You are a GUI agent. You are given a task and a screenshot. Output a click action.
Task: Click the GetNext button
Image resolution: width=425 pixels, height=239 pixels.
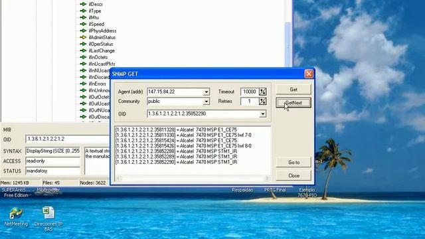point(294,103)
